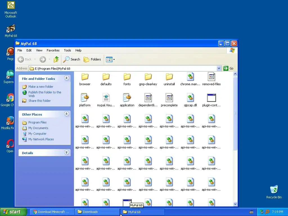Click the scrollbar down arrow

click(235, 204)
